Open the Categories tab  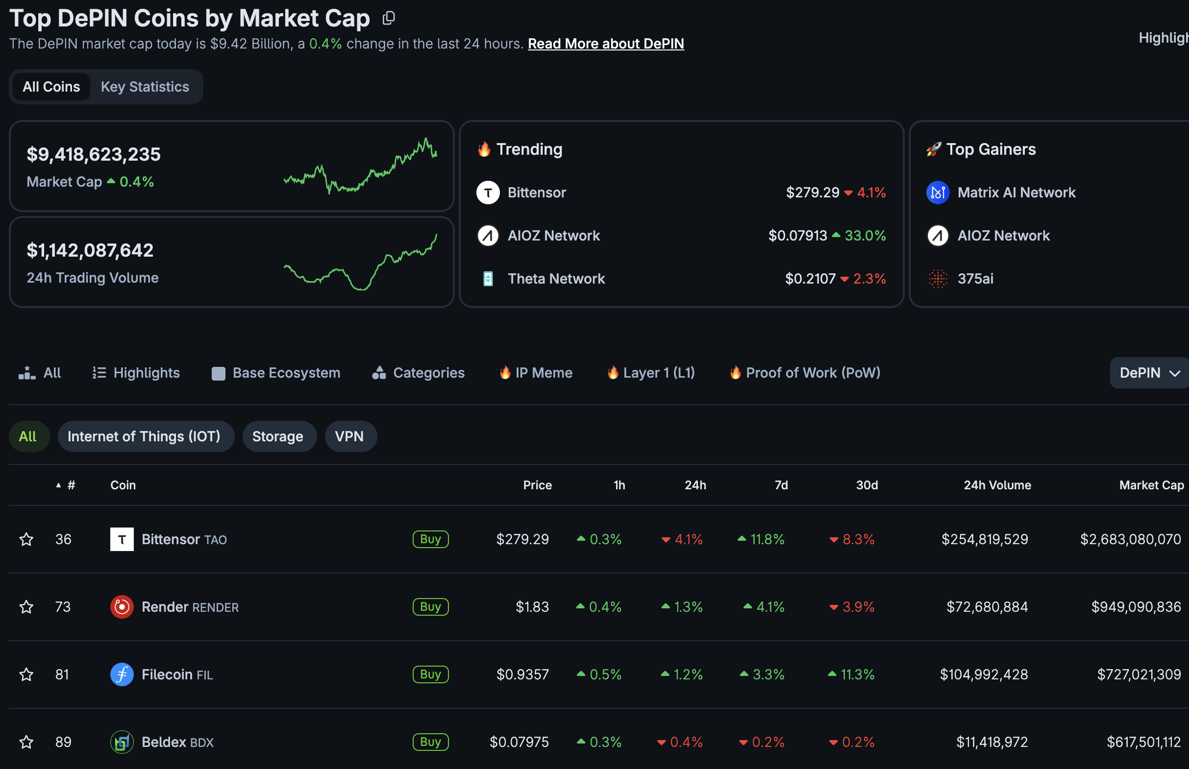click(418, 373)
